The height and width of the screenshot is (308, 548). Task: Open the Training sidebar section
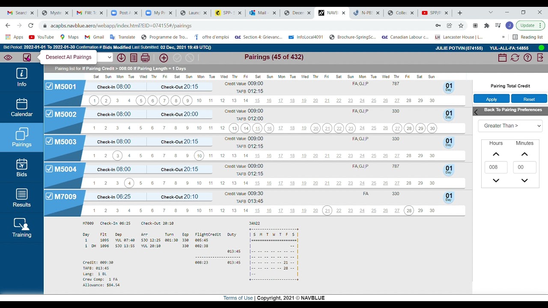coord(22,228)
